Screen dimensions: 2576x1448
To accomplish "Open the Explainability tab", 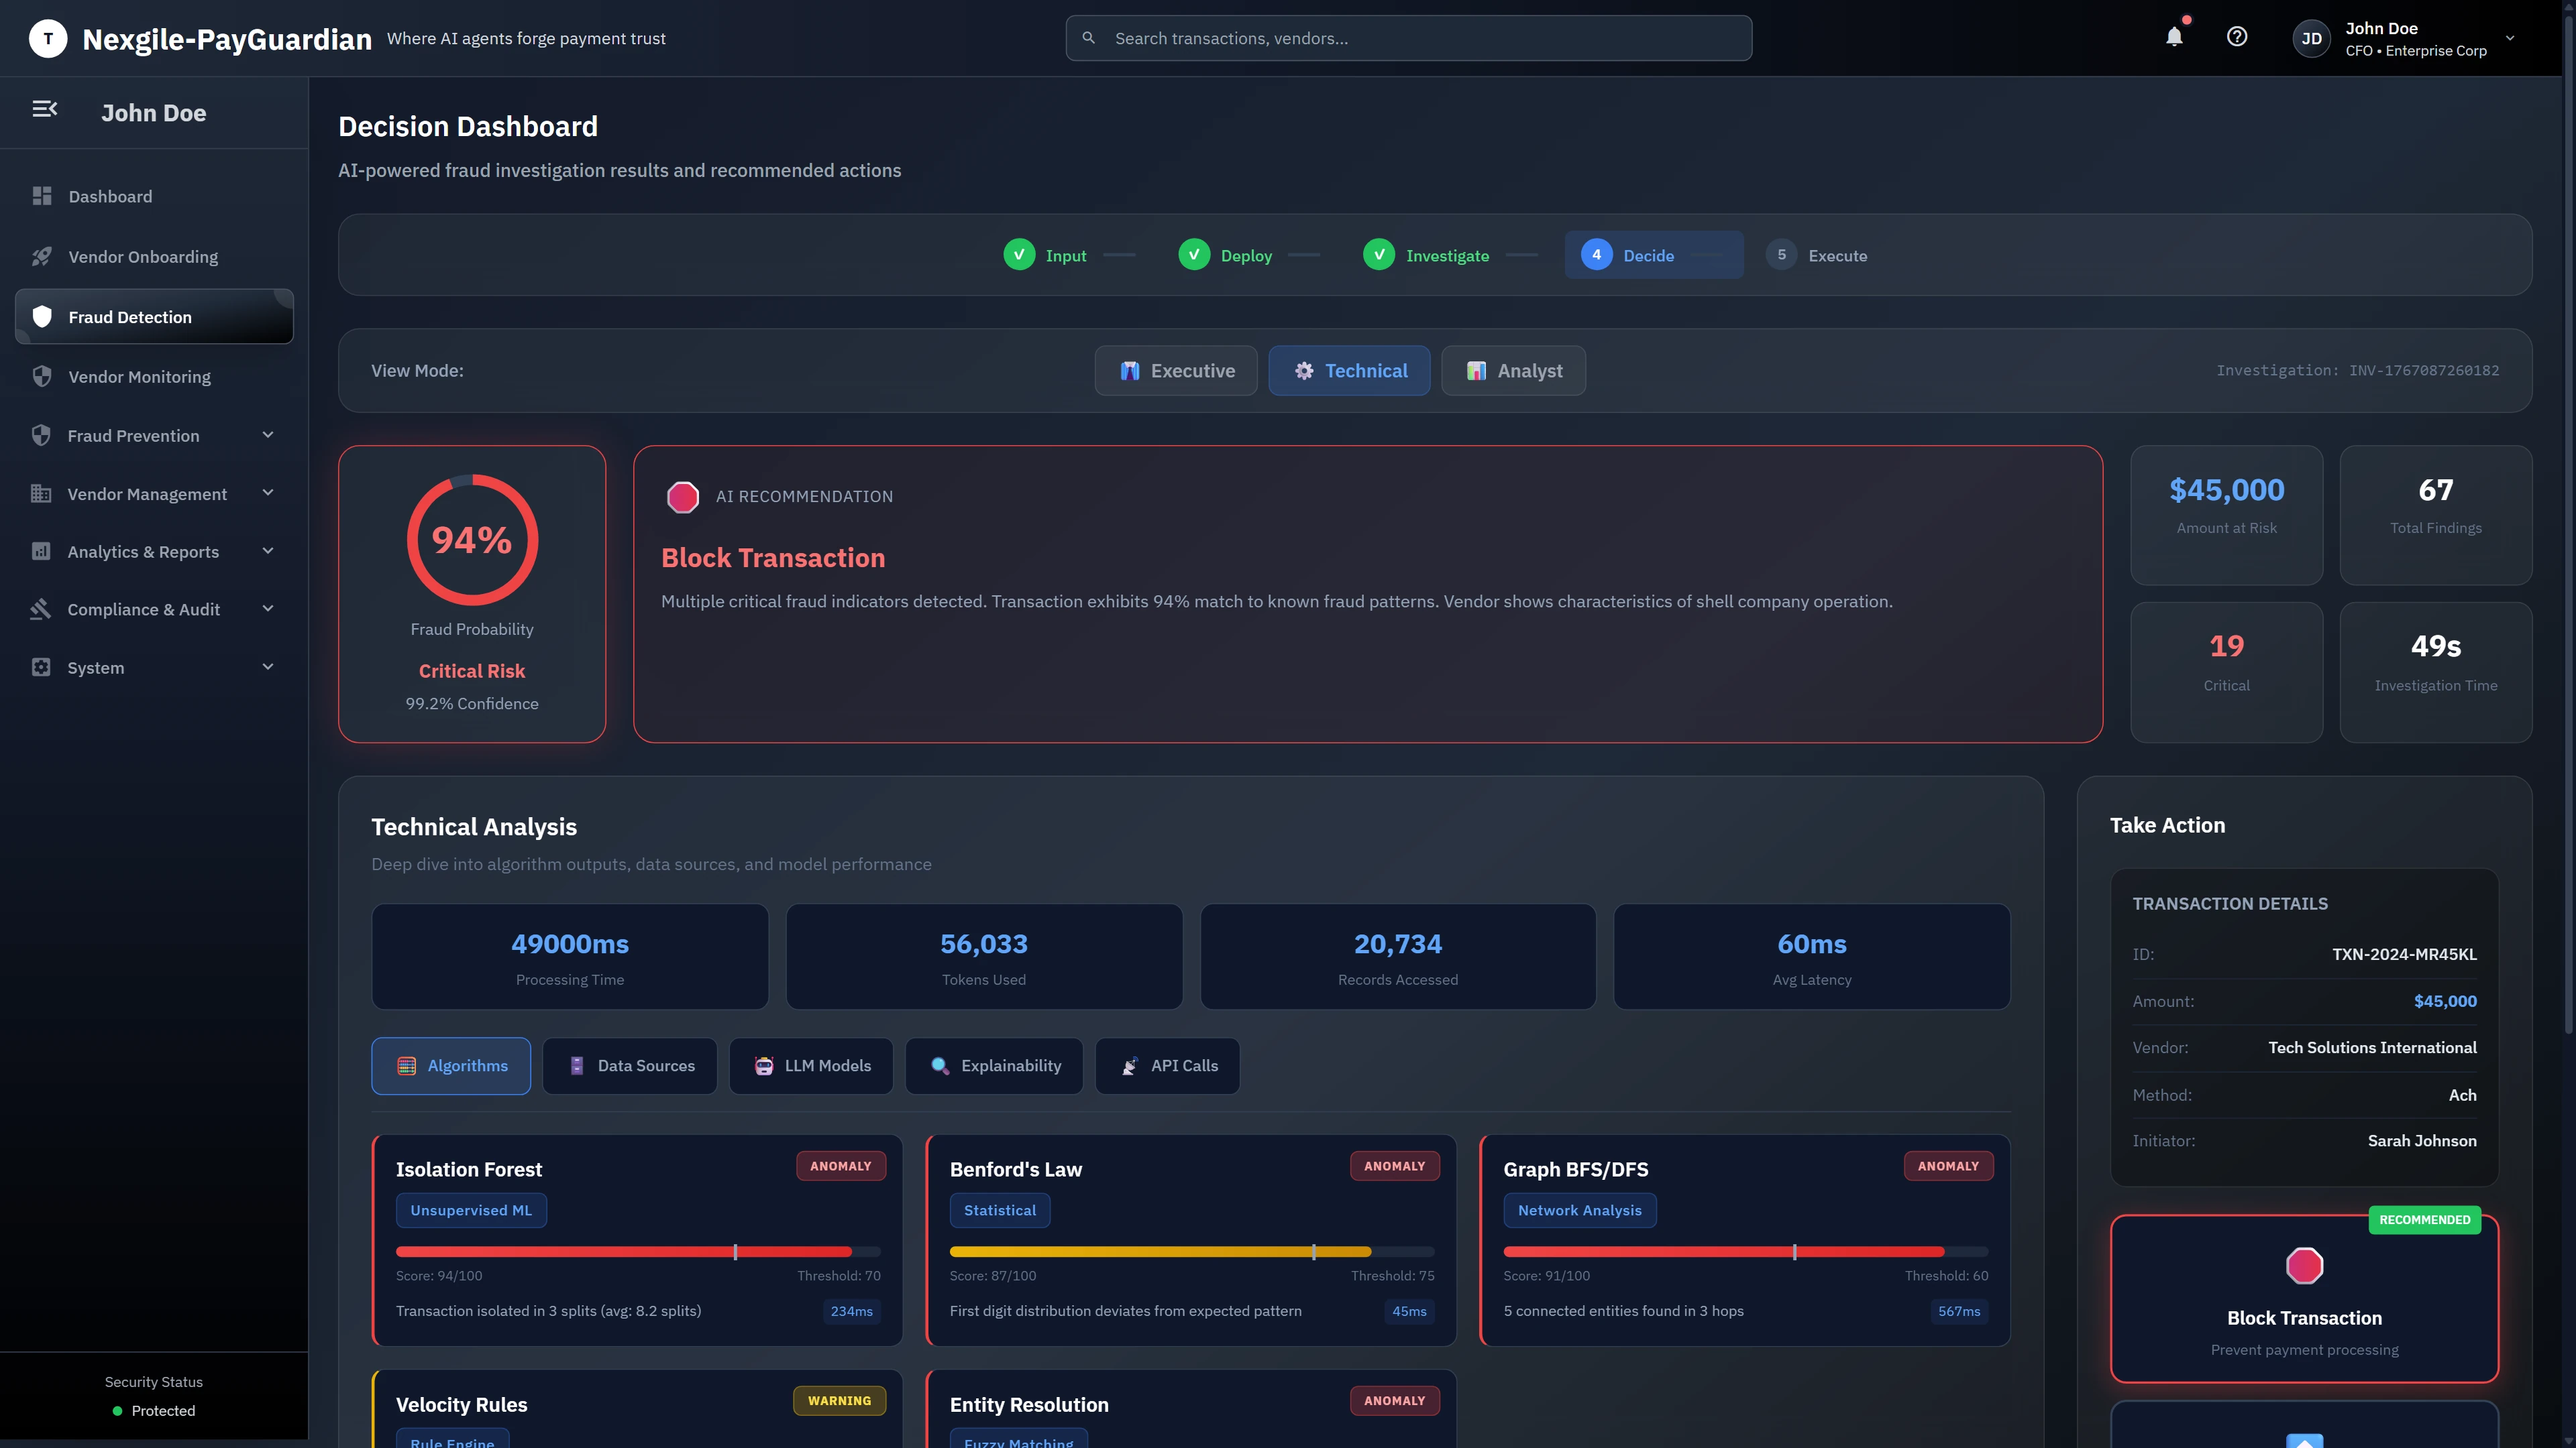I will point(993,1065).
